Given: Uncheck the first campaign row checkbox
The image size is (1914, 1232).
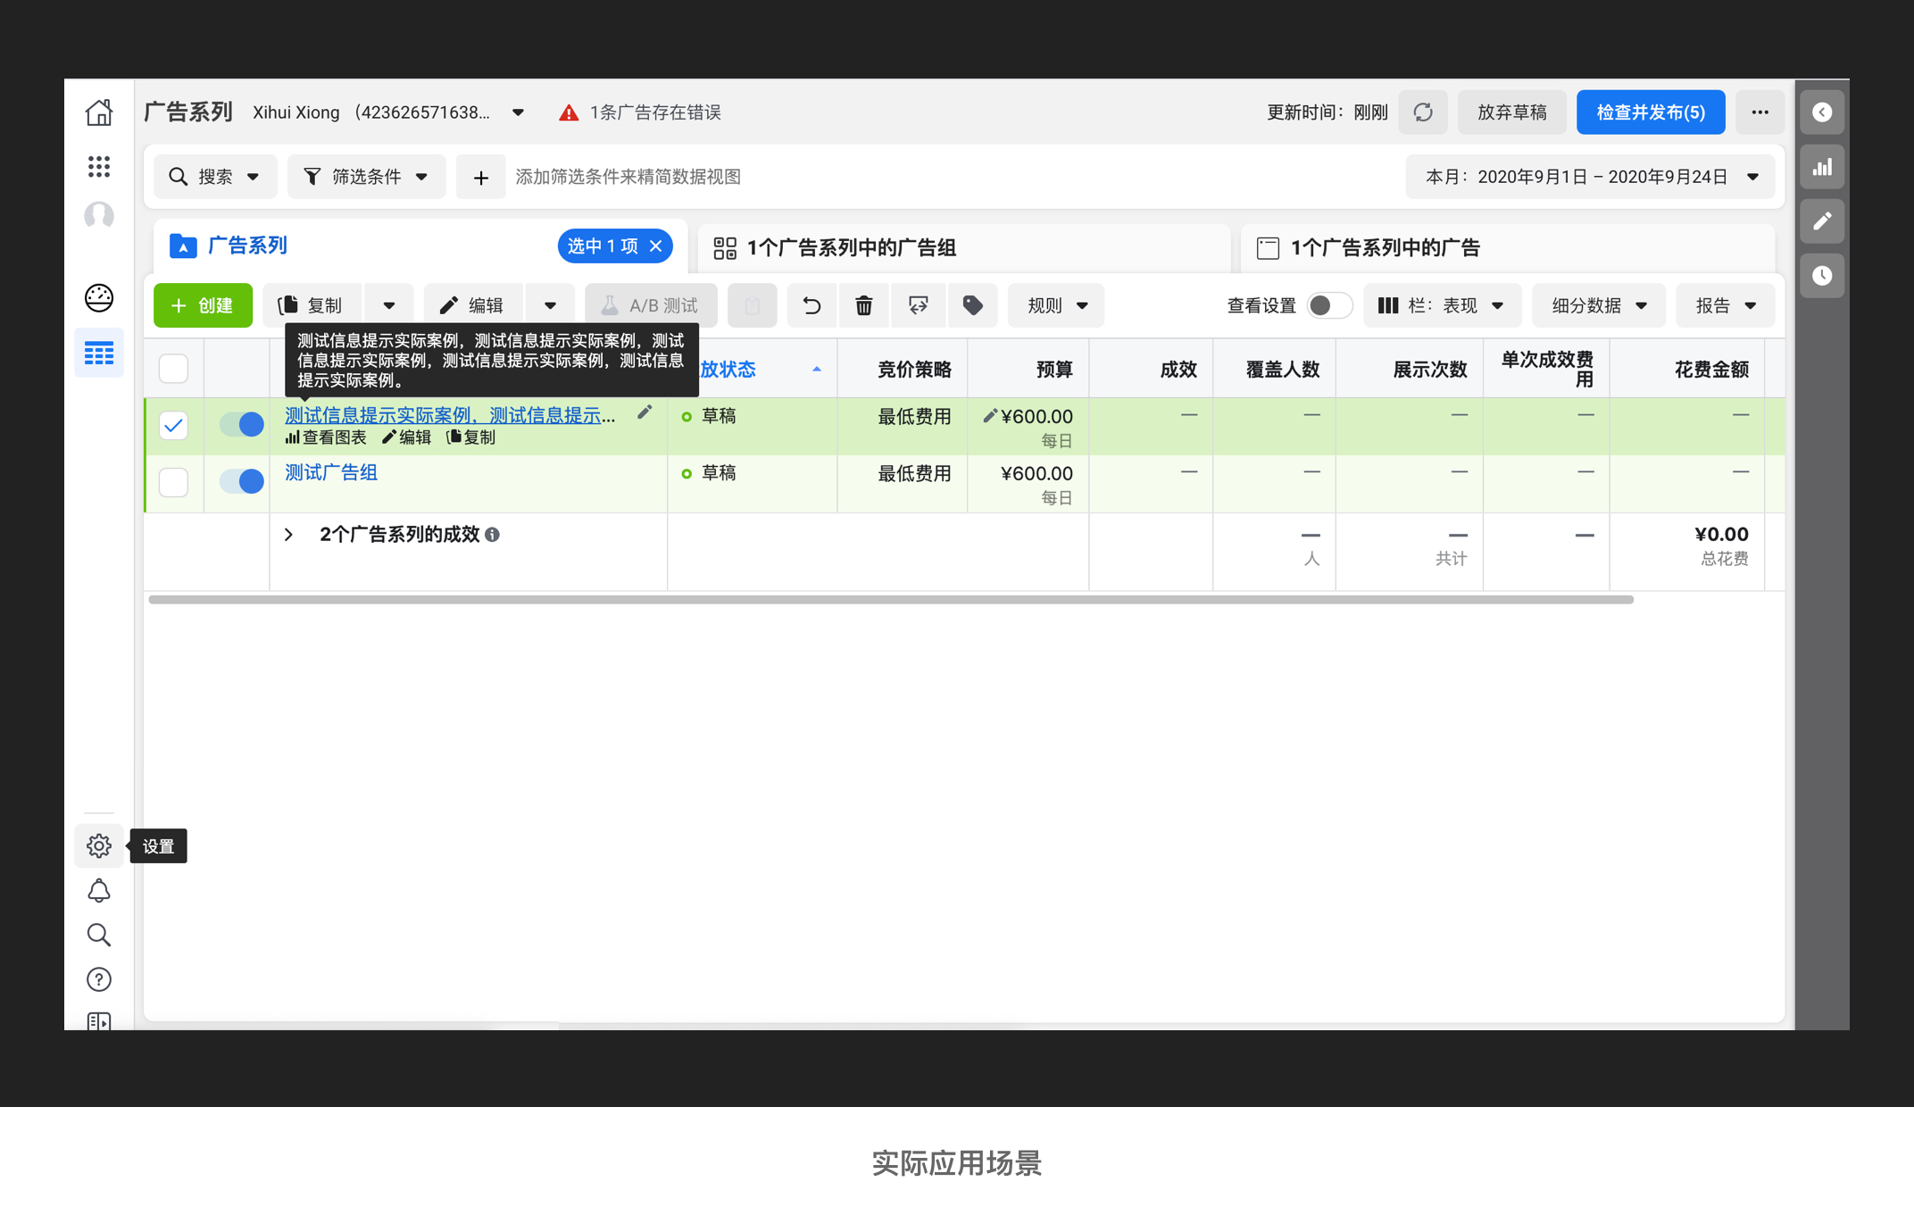Looking at the screenshot, I should [173, 425].
